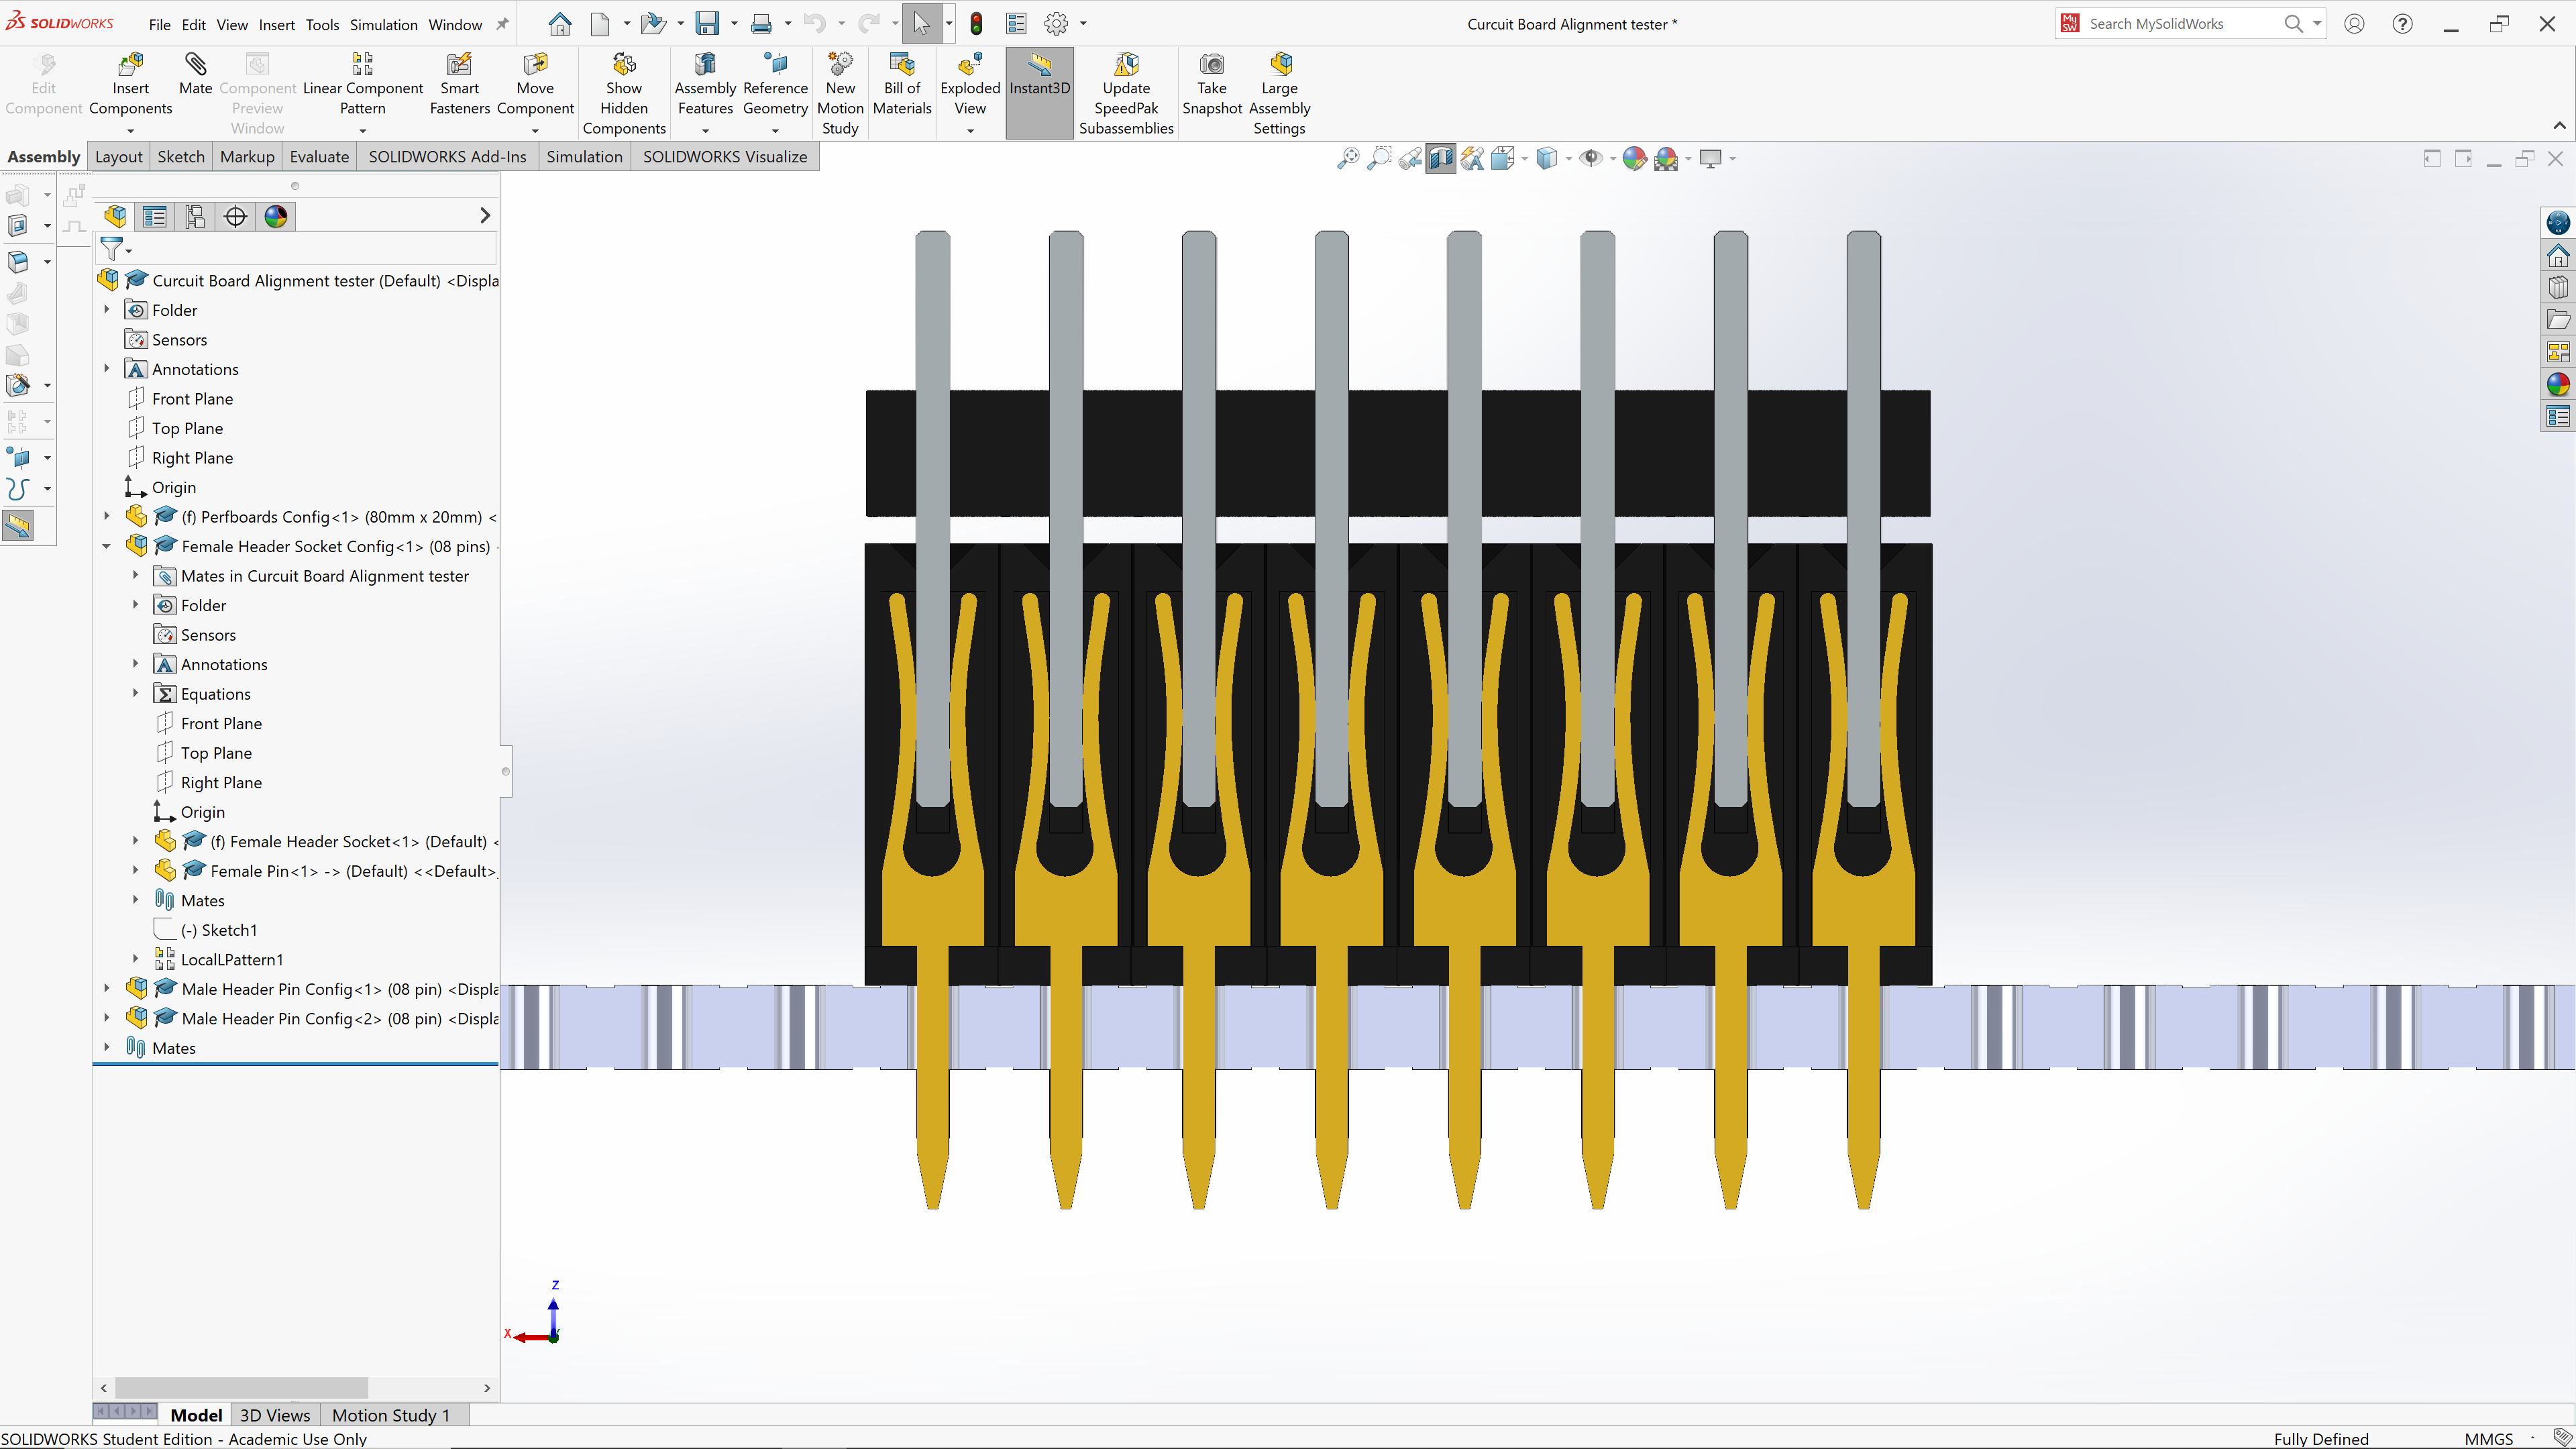
Task: Toggle the FeatureManager filter funnel
Action: coord(112,248)
